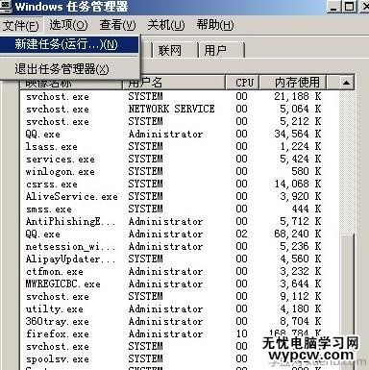
Task: Select svchost.exe row using 9,112 K
Action: [x=180, y=296]
